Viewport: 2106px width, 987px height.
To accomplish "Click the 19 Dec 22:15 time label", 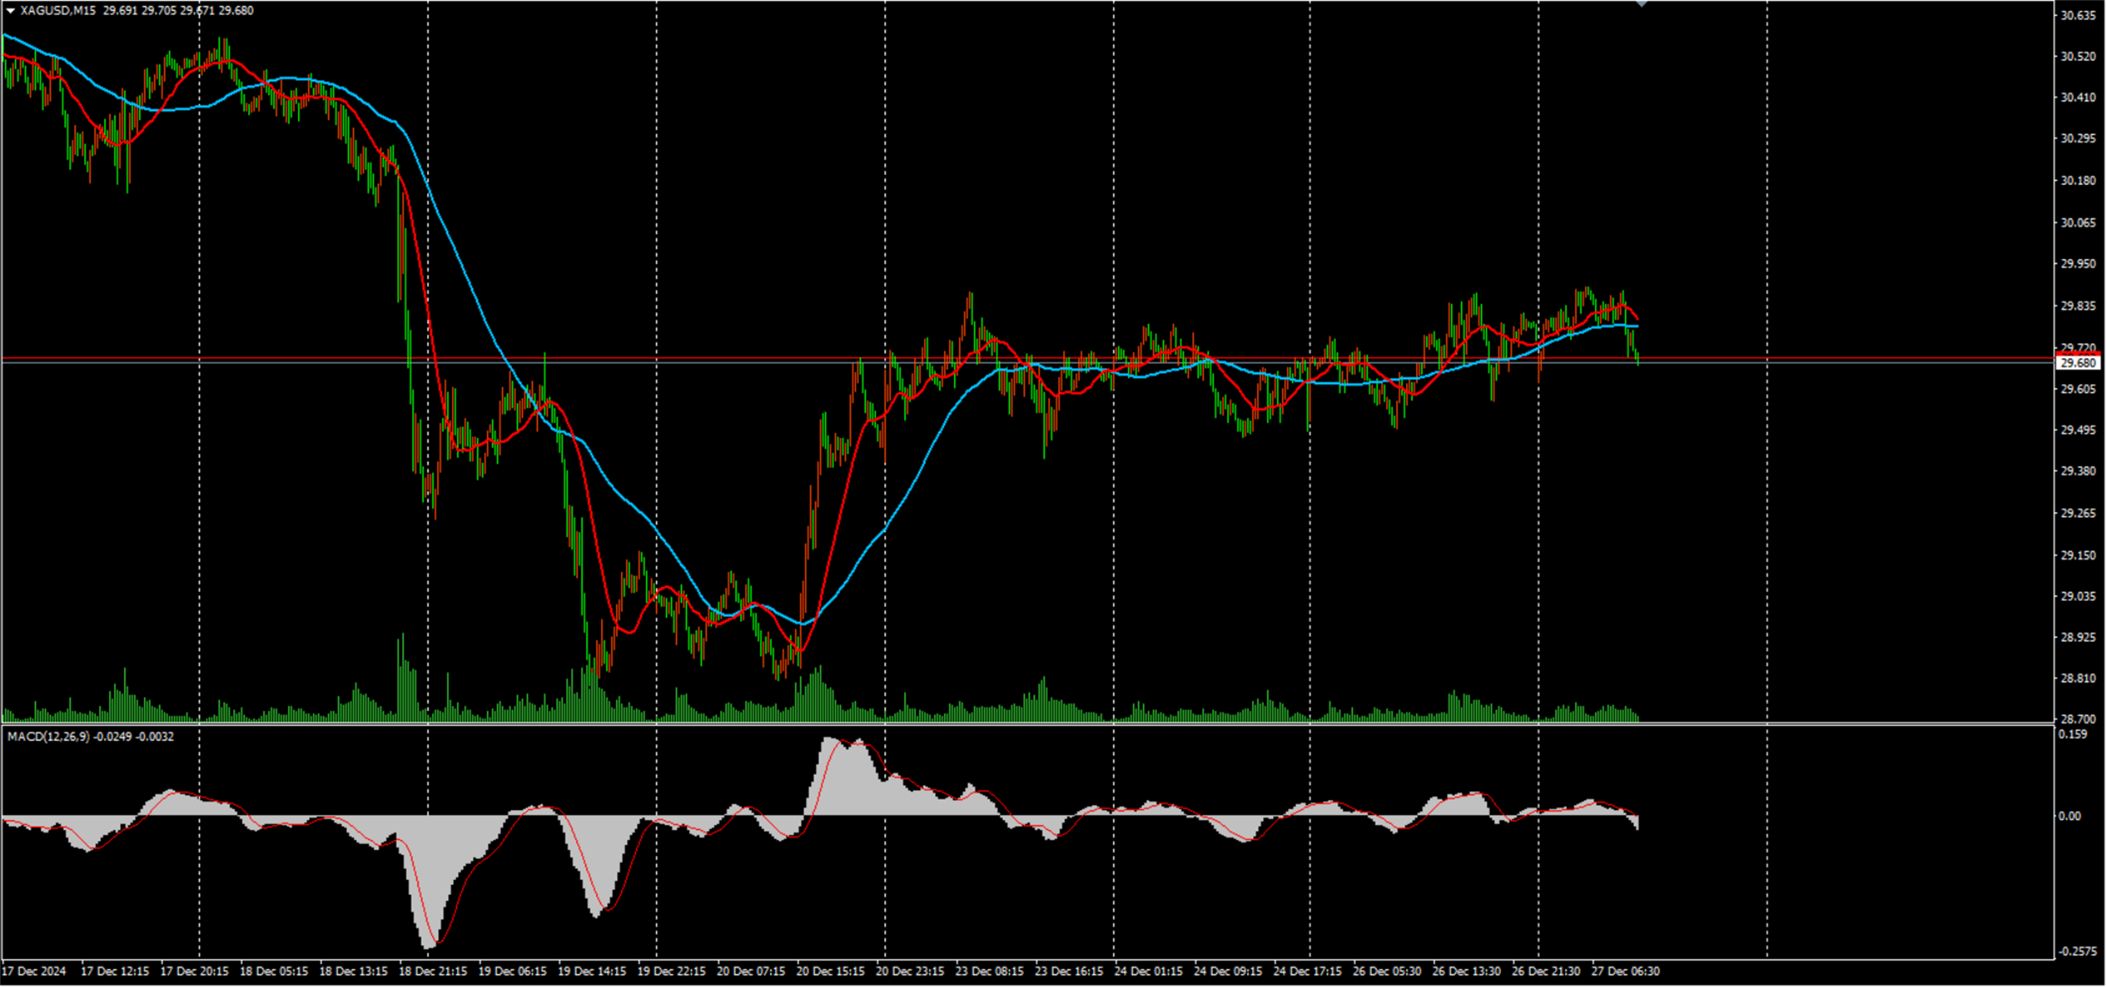I will click(671, 972).
